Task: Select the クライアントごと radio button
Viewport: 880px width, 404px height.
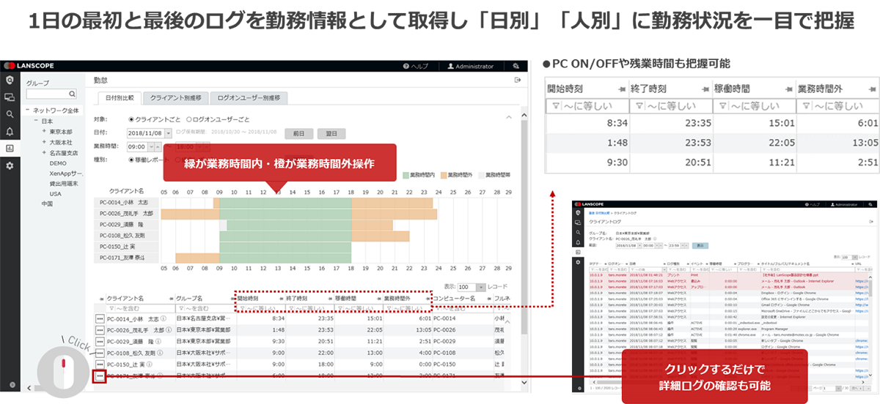Action: click(x=131, y=119)
